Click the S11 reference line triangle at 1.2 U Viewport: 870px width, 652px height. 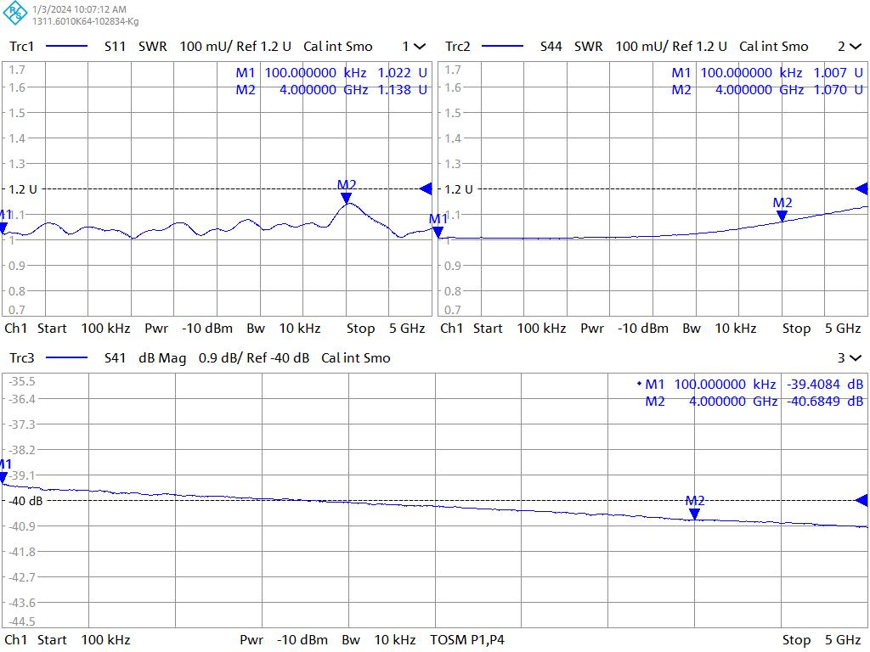point(426,188)
